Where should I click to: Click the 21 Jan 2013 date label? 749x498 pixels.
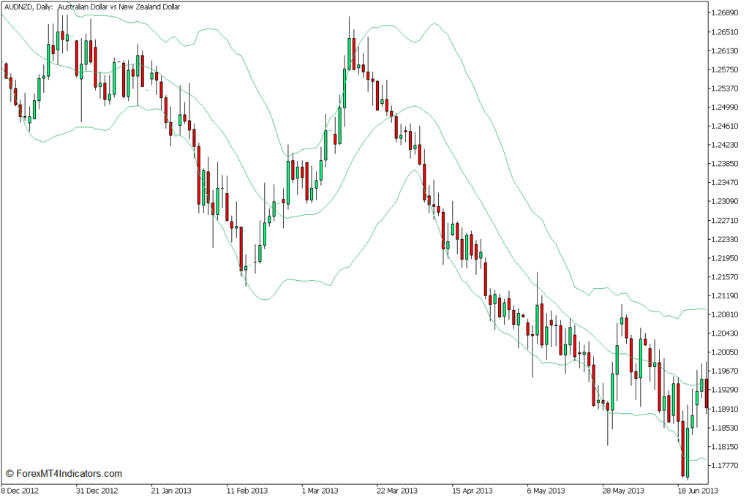pos(171,491)
